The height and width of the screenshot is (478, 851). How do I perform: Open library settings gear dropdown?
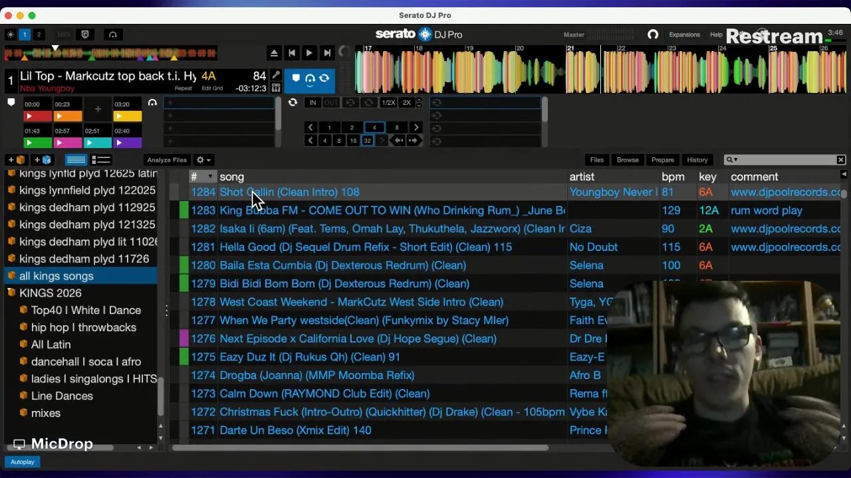coord(203,160)
